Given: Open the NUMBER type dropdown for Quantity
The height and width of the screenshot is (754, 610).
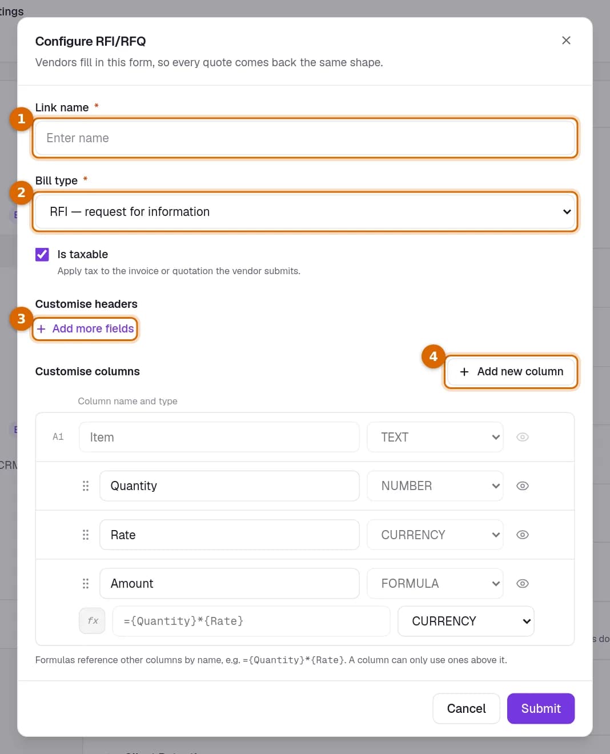Looking at the screenshot, I should 435,486.
